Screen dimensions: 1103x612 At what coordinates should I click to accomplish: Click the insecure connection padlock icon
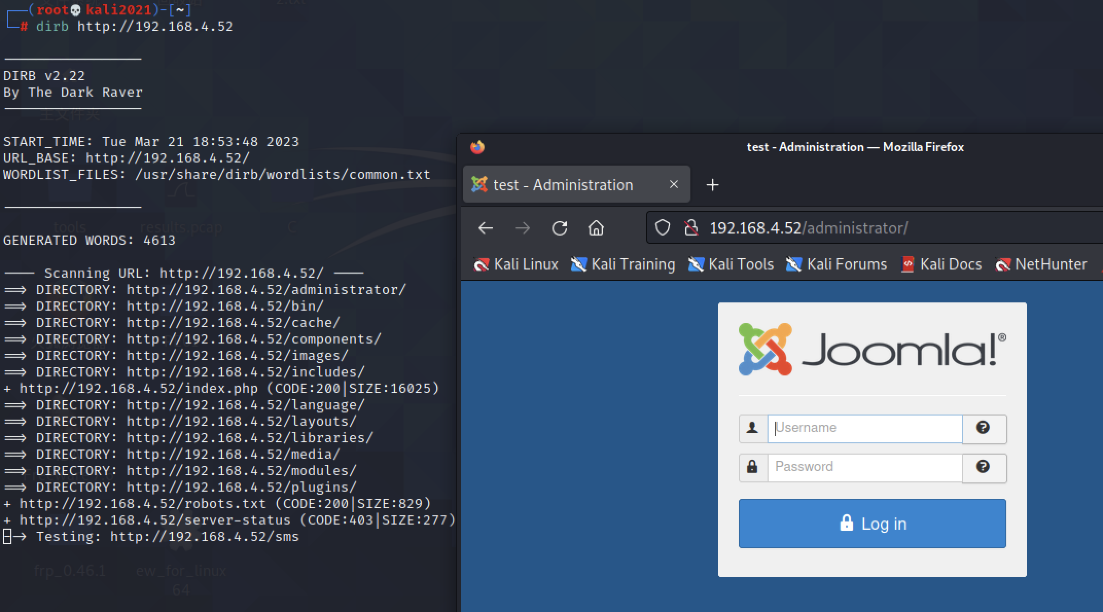(x=691, y=227)
